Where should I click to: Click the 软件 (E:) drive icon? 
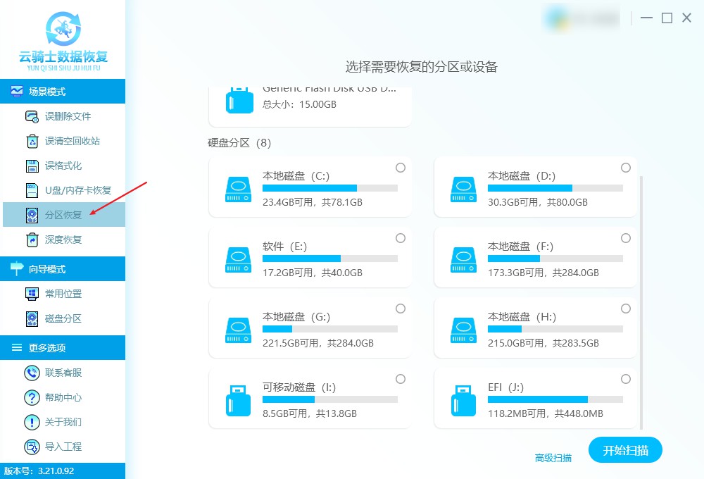point(239,260)
